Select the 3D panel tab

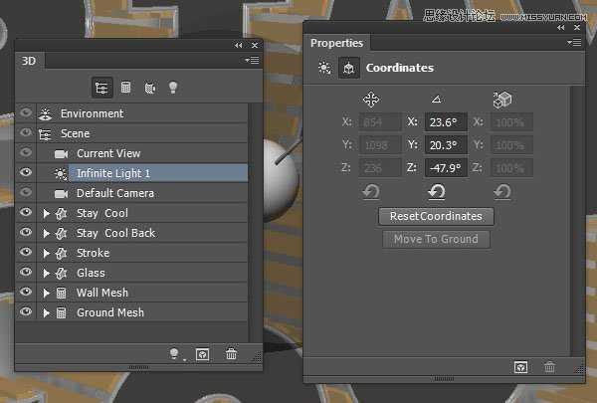[29, 61]
